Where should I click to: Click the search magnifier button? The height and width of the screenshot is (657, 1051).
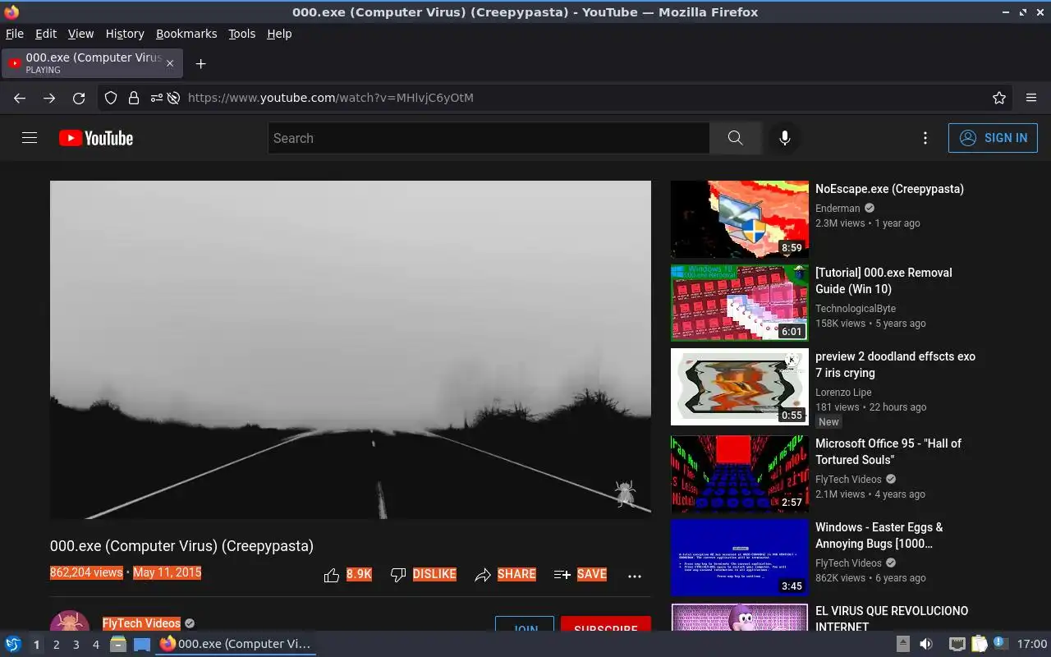pyautogui.click(x=735, y=138)
